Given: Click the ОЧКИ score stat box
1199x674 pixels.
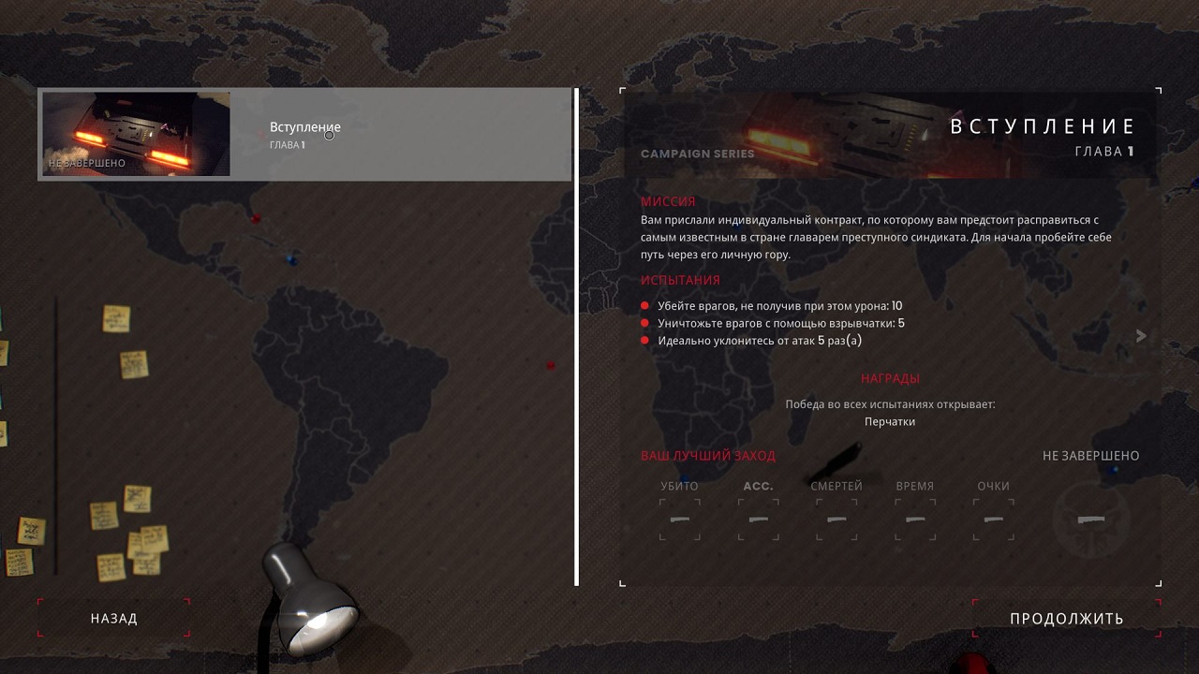Looking at the screenshot, I should [x=993, y=519].
